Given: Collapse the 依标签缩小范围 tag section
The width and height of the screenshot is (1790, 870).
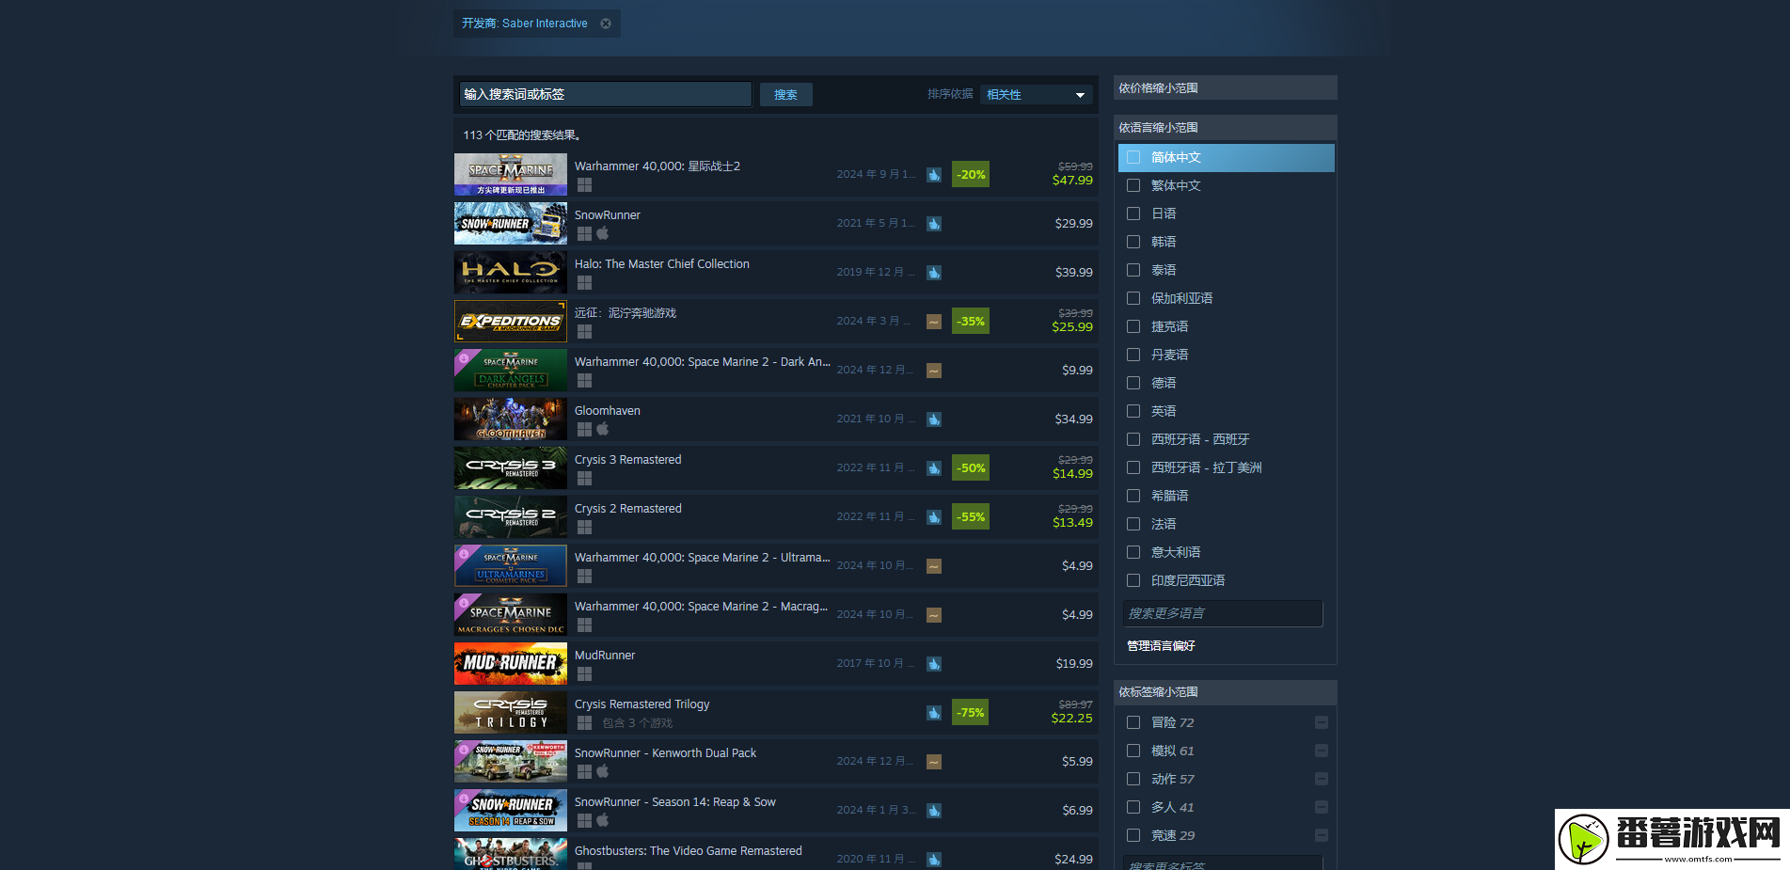Looking at the screenshot, I should tap(1224, 692).
